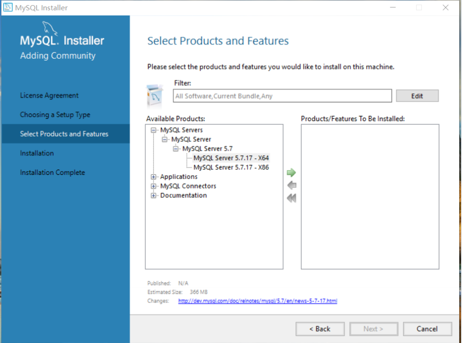Image resolution: width=462 pixels, height=343 pixels.
Task: Expand the Documentation tree node
Action: tap(153, 196)
